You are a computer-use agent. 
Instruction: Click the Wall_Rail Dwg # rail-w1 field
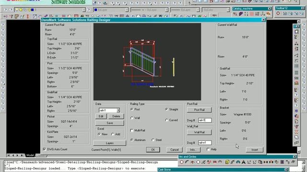(205, 143)
